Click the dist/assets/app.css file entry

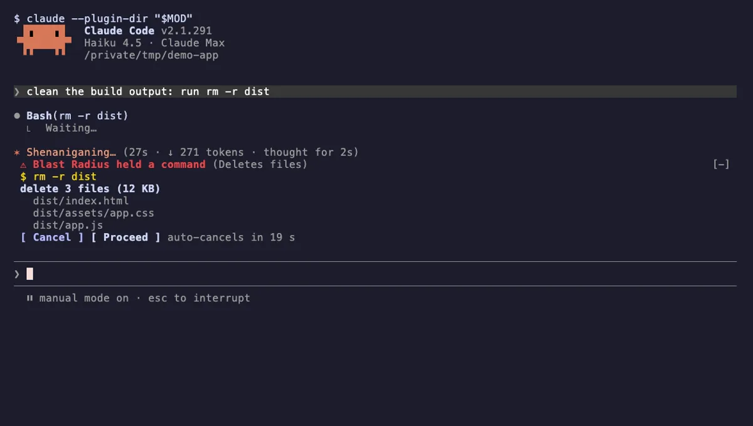click(93, 213)
